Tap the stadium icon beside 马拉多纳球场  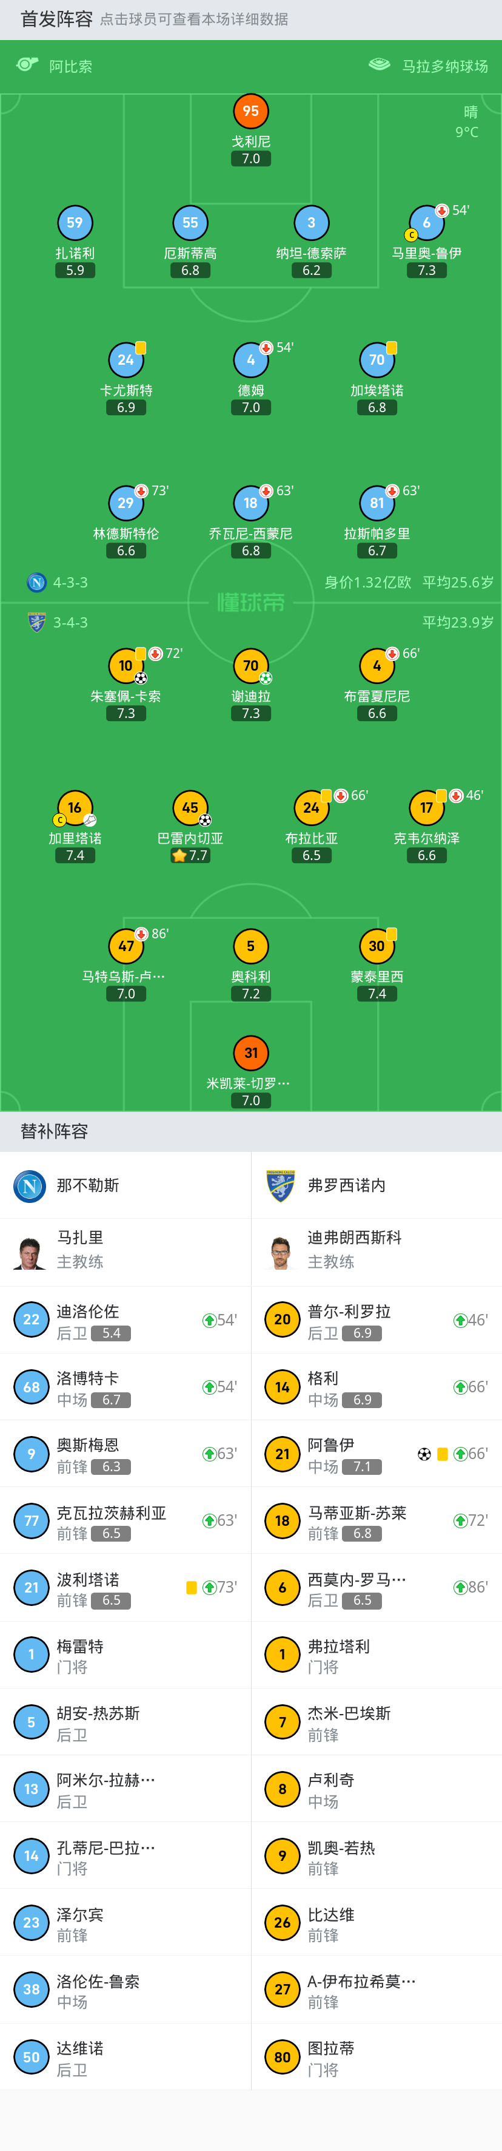pyautogui.click(x=380, y=64)
